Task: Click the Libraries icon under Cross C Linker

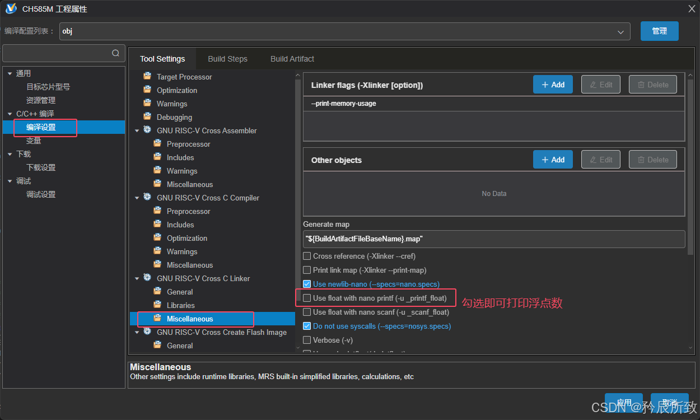Action: 157,305
